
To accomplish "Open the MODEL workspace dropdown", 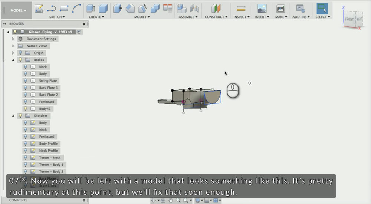I will (18, 10).
